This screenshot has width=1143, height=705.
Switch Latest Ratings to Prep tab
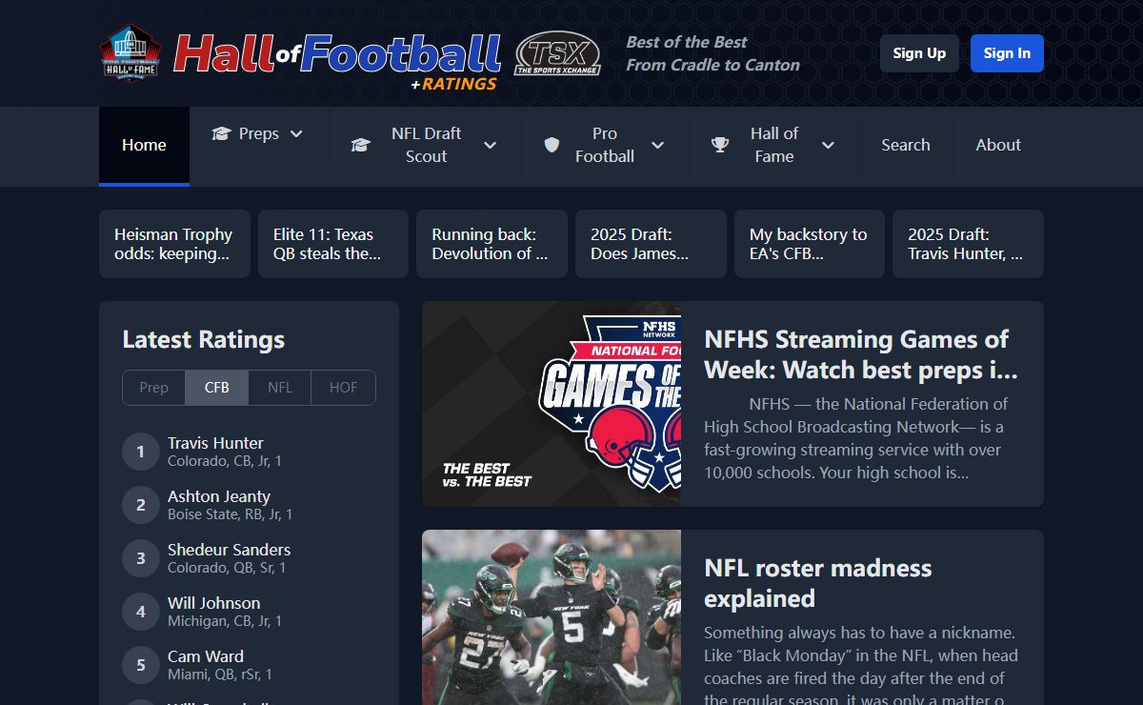[153, 388]
